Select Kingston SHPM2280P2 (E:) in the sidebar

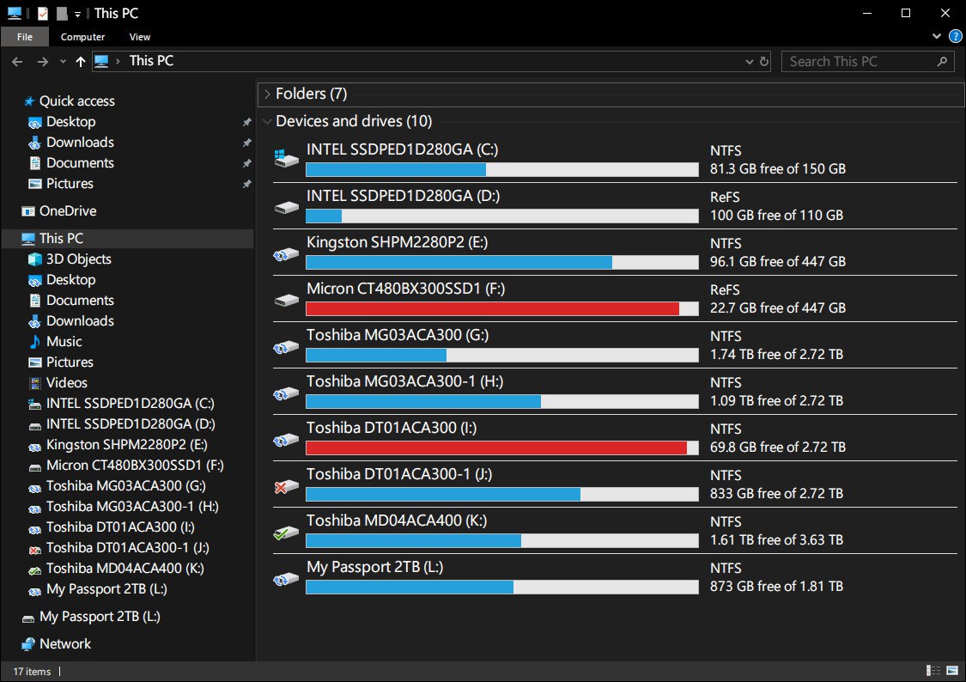(x=126, y=445)
